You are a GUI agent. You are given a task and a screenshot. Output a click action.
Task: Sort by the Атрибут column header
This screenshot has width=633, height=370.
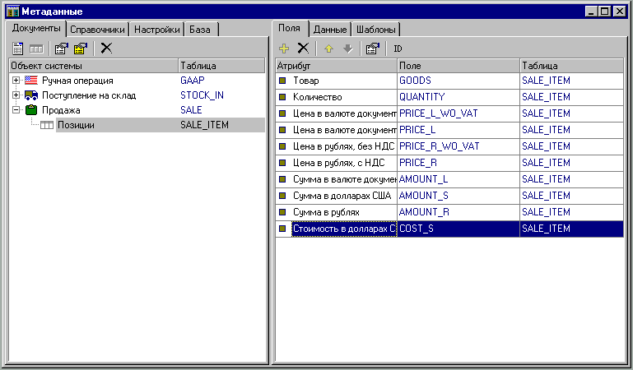[337, 66]
